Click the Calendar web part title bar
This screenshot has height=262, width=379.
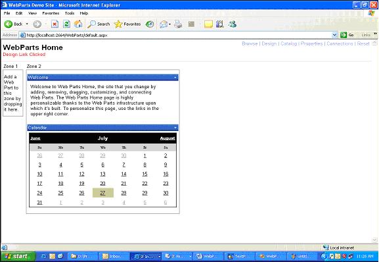tap(102, 128)
